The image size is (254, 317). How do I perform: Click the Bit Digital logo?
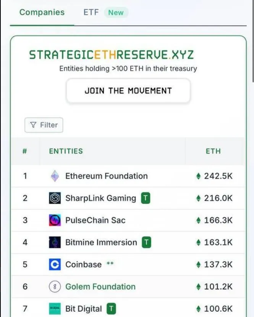54,309
